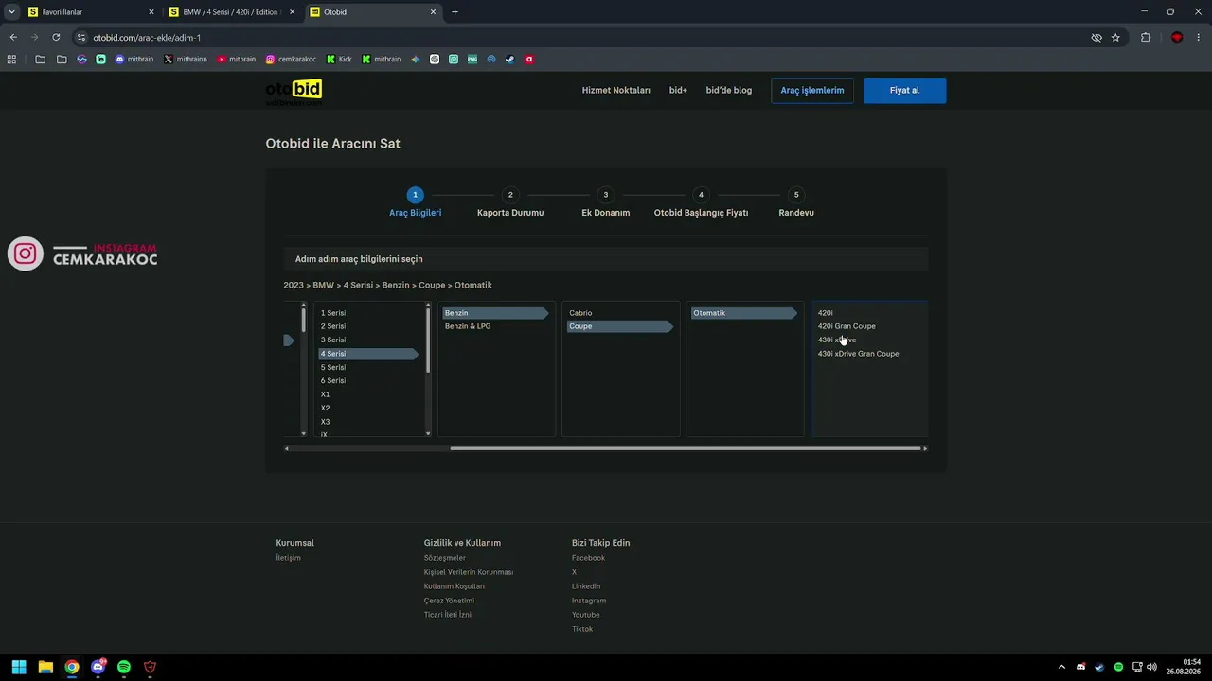The height and width of the screenshot is (681, 1212).
Task: Open Araç işlemlerim
Action: (812, 91)
